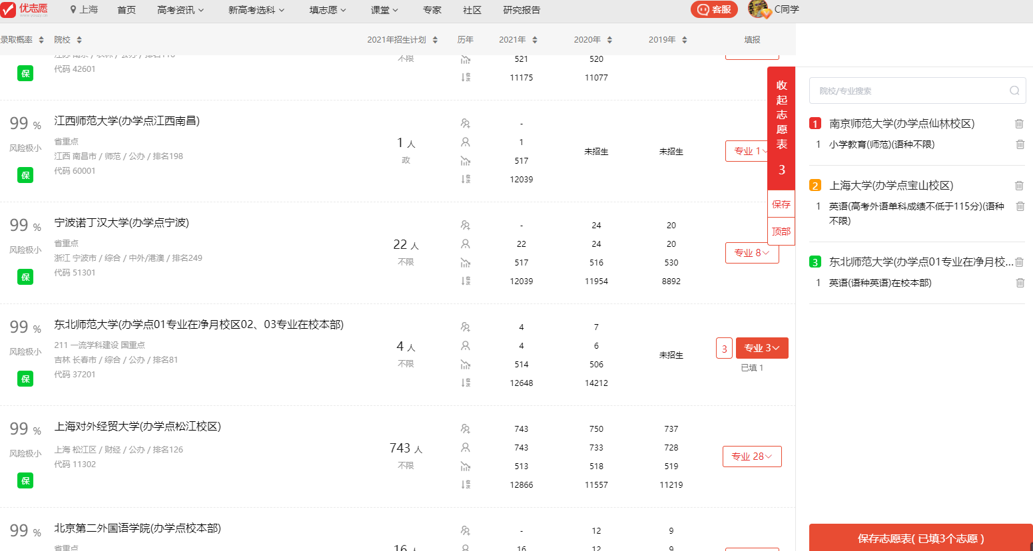Click 保 badge for 宁波诺丁汉大学
The height and width of the screenshot is (551, 1033).
(x=25, y=277)
